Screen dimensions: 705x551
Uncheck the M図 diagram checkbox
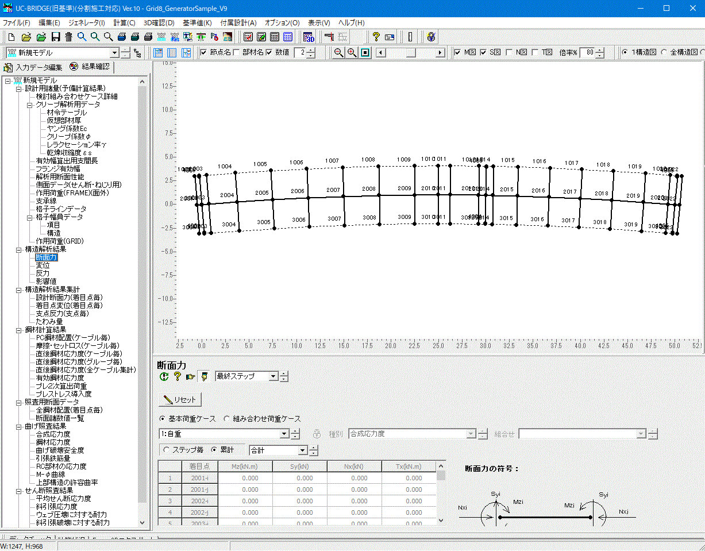pos(457,53)
